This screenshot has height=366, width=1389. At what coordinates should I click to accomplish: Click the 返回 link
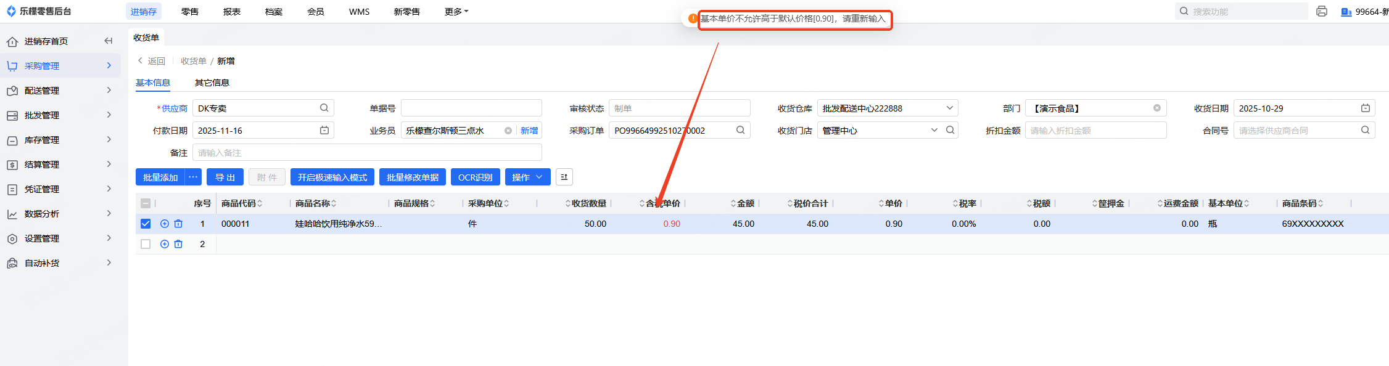pyautogui.click(x=157, y=61)
